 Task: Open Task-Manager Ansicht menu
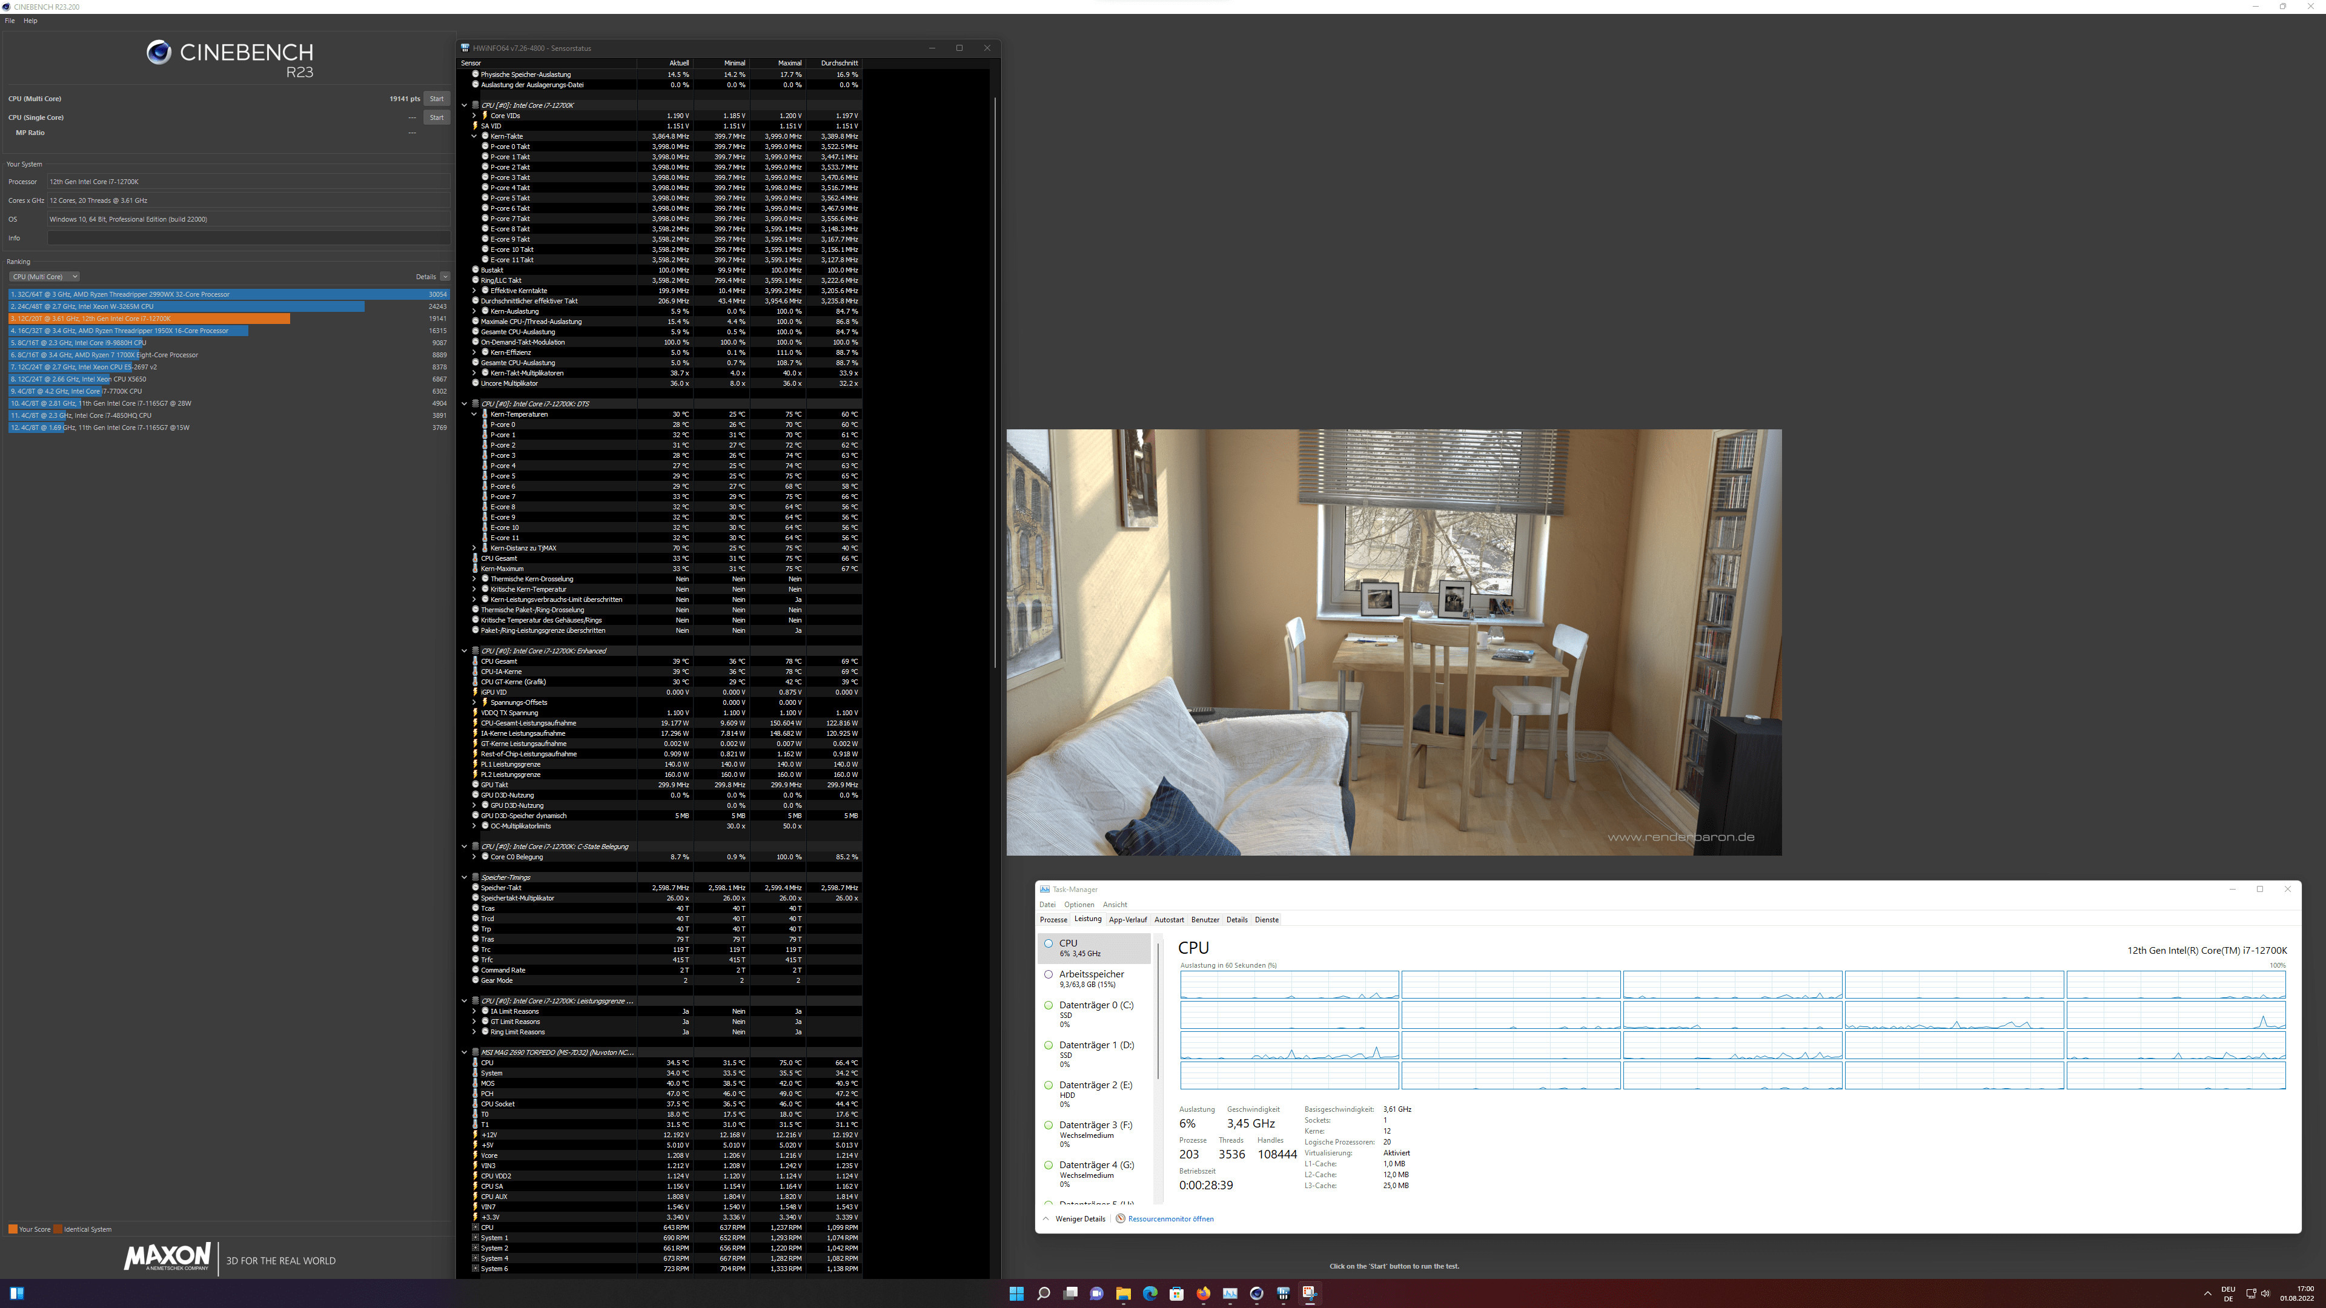tap(1115, 905)
